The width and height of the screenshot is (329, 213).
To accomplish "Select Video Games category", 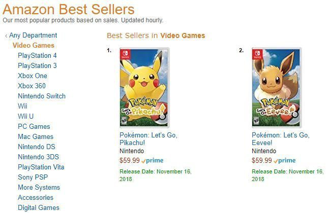I will click(x=34, y=46).
